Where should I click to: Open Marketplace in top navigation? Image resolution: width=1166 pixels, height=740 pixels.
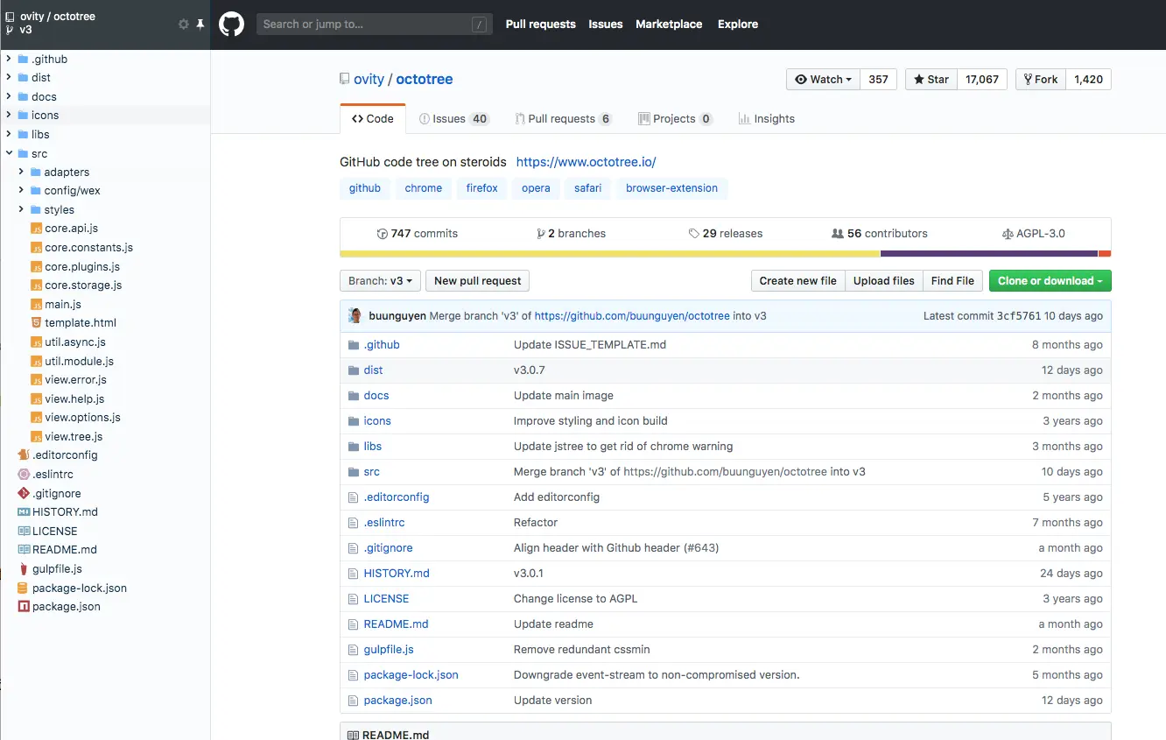click(x=669, y=25)
